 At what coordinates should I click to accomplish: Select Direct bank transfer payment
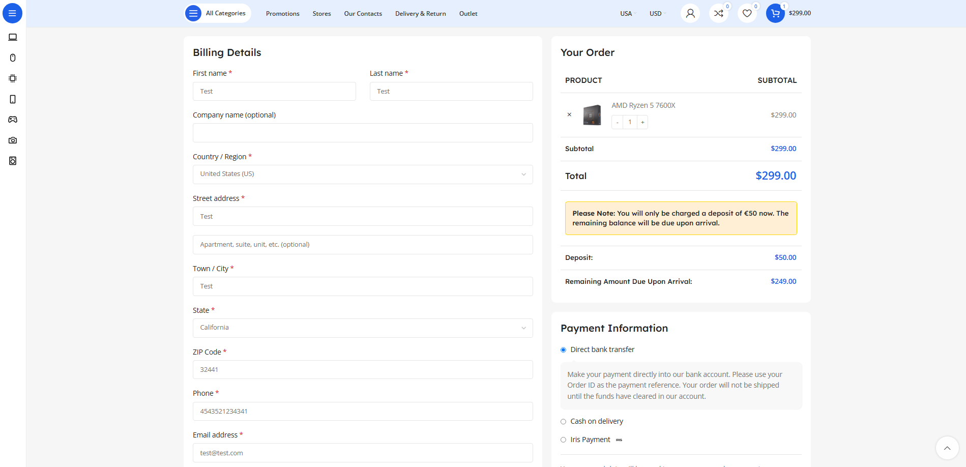click(x=563, y=350)
